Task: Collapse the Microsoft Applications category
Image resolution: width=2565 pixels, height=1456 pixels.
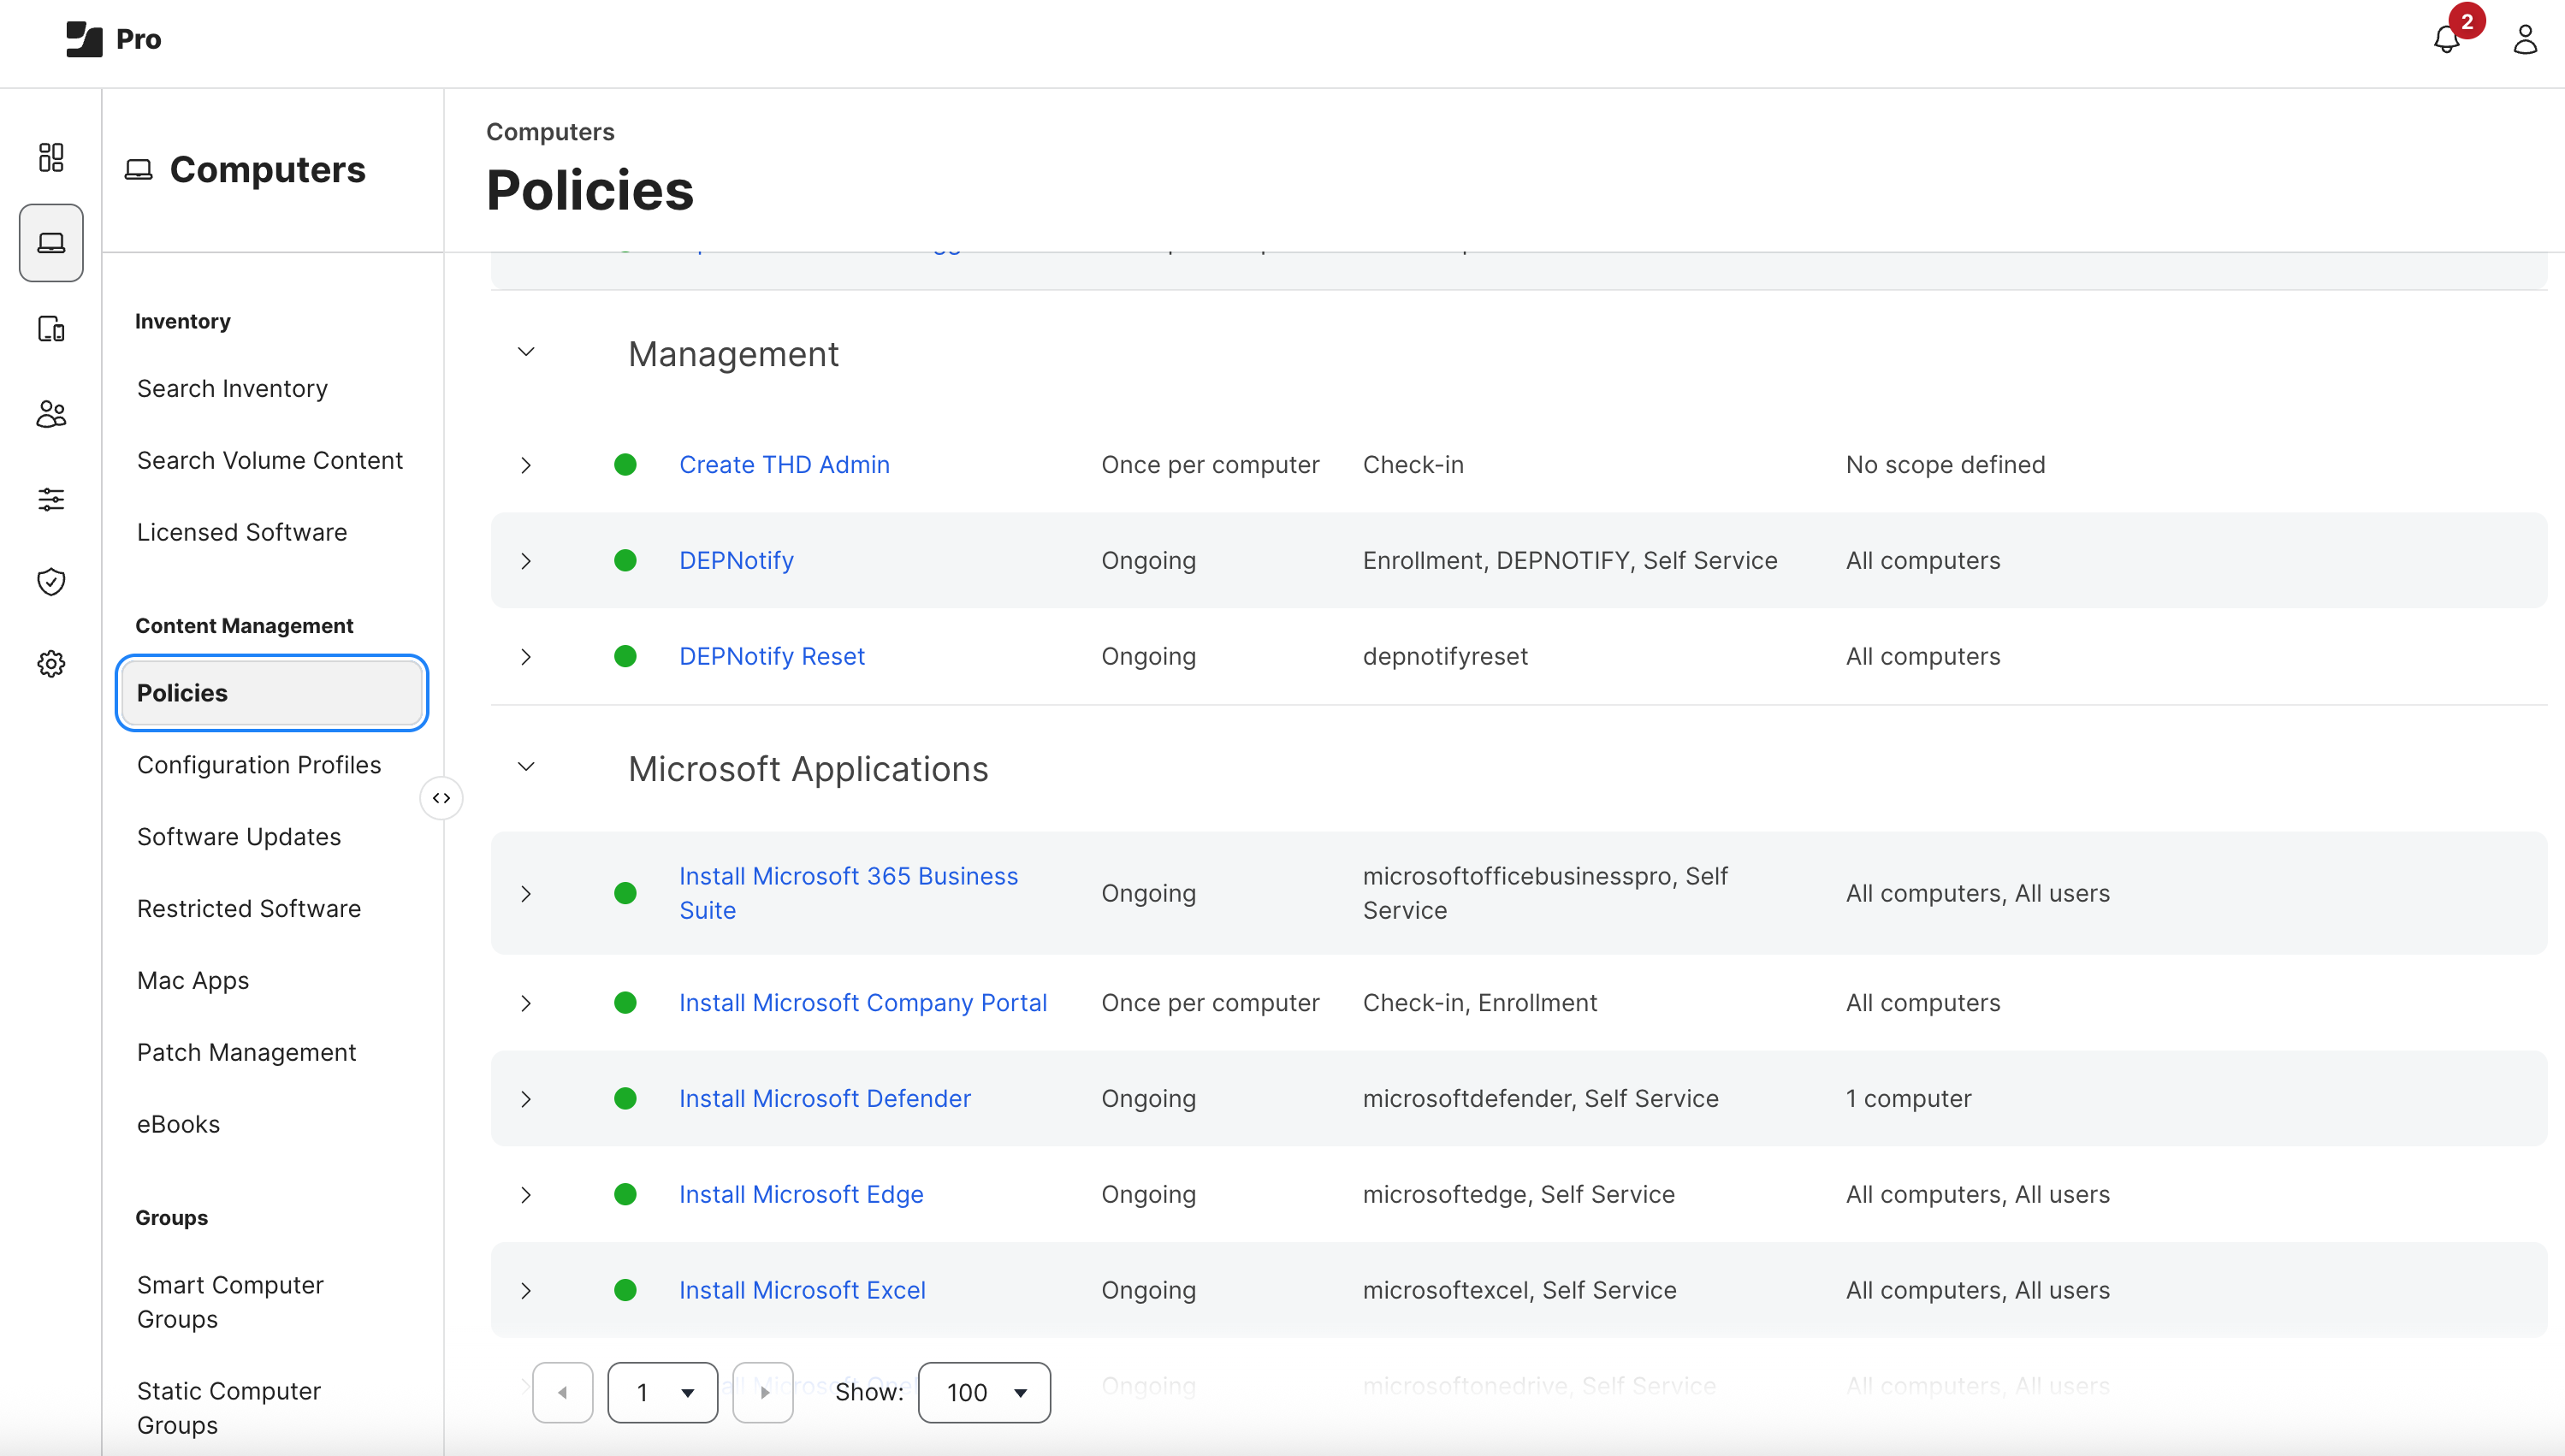Action: pos(526,767)
